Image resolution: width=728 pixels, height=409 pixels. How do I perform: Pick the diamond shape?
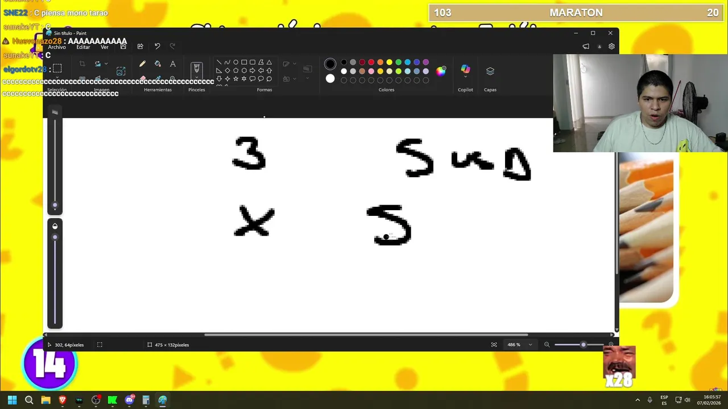pos(227,70)
